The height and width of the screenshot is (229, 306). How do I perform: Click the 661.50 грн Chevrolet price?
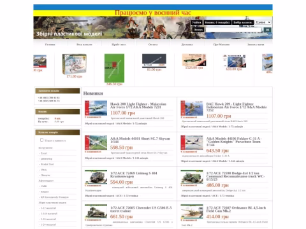click(121, 217)
